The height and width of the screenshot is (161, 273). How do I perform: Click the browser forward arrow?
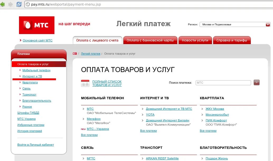[11, 4]
